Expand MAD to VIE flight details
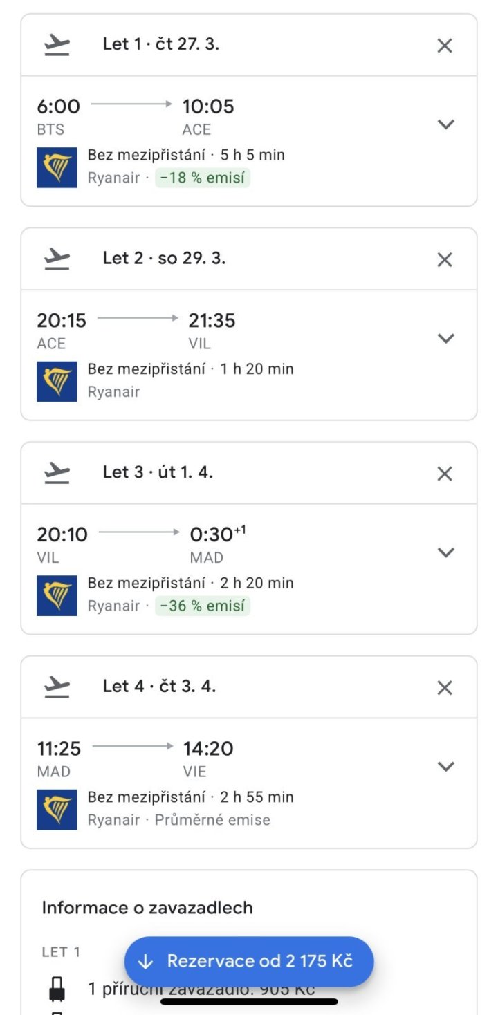The width and height of the screenshot is (498, 1015). [x=446, y=766]
